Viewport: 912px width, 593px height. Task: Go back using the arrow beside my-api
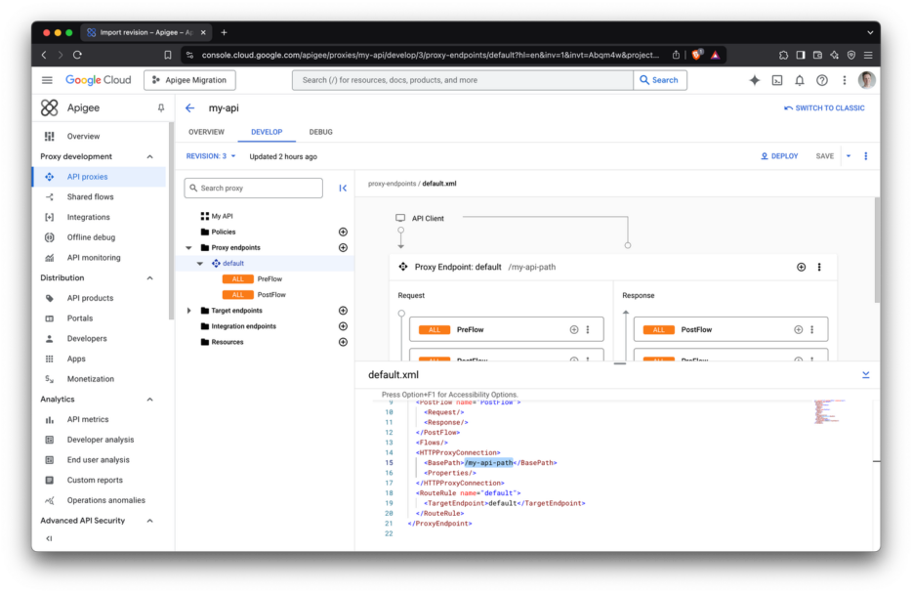click(x=189, y=107)
